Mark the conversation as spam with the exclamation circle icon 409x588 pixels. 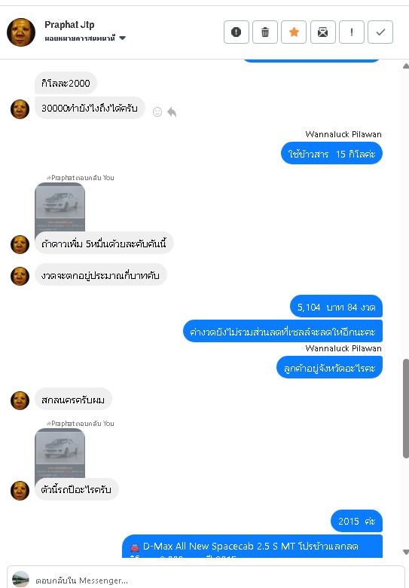point(237,32)
